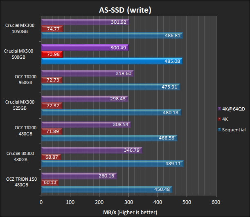250x217 pixels.
Task: Click the Crucial BX300 480GB label
Action: coord(20,157)
